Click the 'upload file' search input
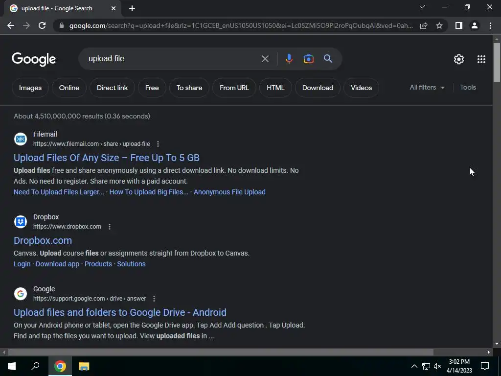This screenshot has width=501, height=376. pos(173,59)
